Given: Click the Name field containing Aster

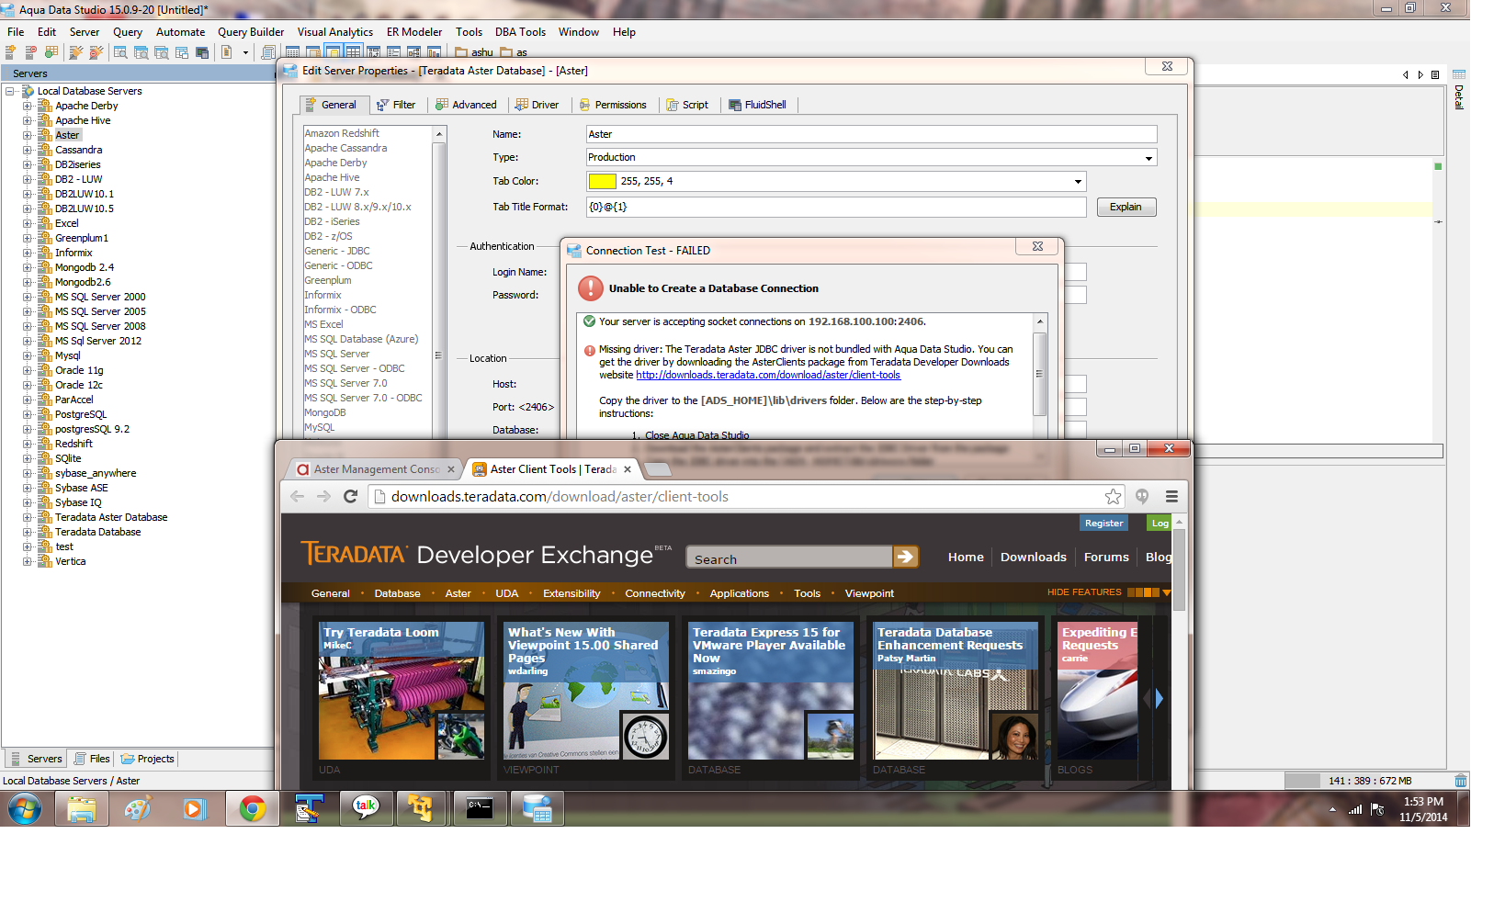Looking at the screenshot, I should 871,134.
